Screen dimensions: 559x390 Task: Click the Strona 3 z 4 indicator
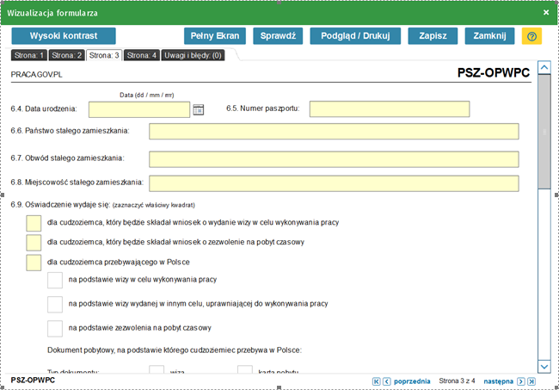click(x=457, y=381)
